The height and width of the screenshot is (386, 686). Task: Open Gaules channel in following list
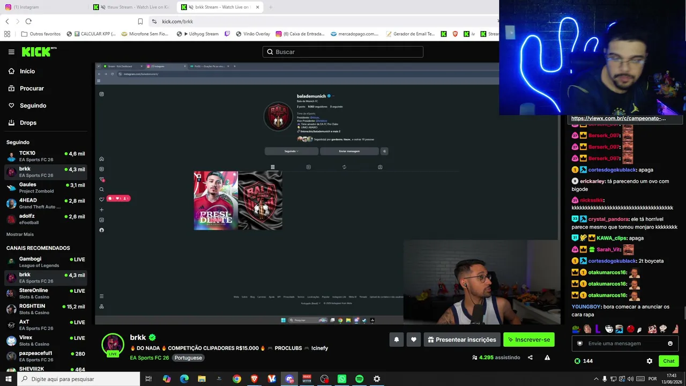[46, 188]
